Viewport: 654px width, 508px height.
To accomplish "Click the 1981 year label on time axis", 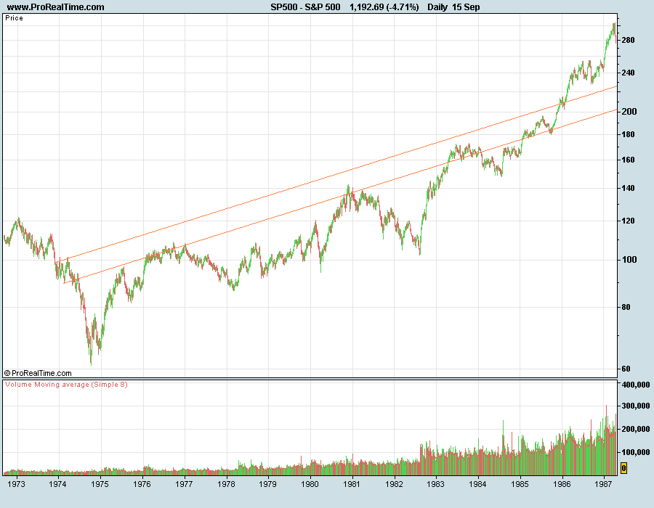I will coord(352,484).
